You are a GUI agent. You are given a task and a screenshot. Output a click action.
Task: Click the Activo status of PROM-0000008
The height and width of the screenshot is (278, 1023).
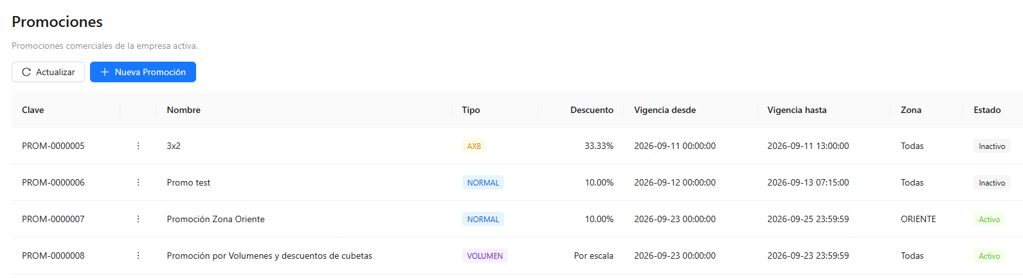tap(989, 256)
